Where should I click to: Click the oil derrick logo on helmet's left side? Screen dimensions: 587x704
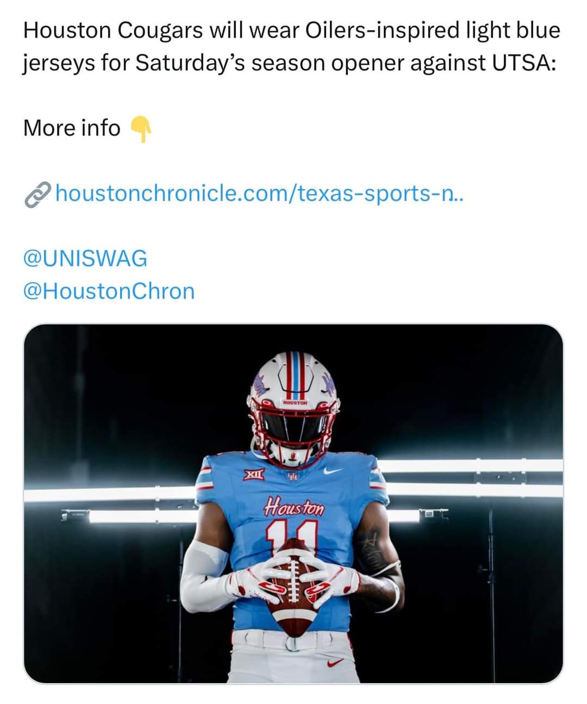pos(260,384)
